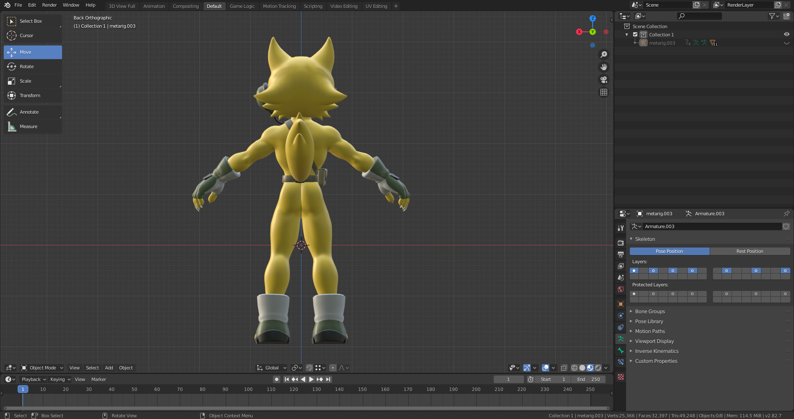The image size is (794, 419).
Task: Pick the Scale tool
Action: pos(33,81)
